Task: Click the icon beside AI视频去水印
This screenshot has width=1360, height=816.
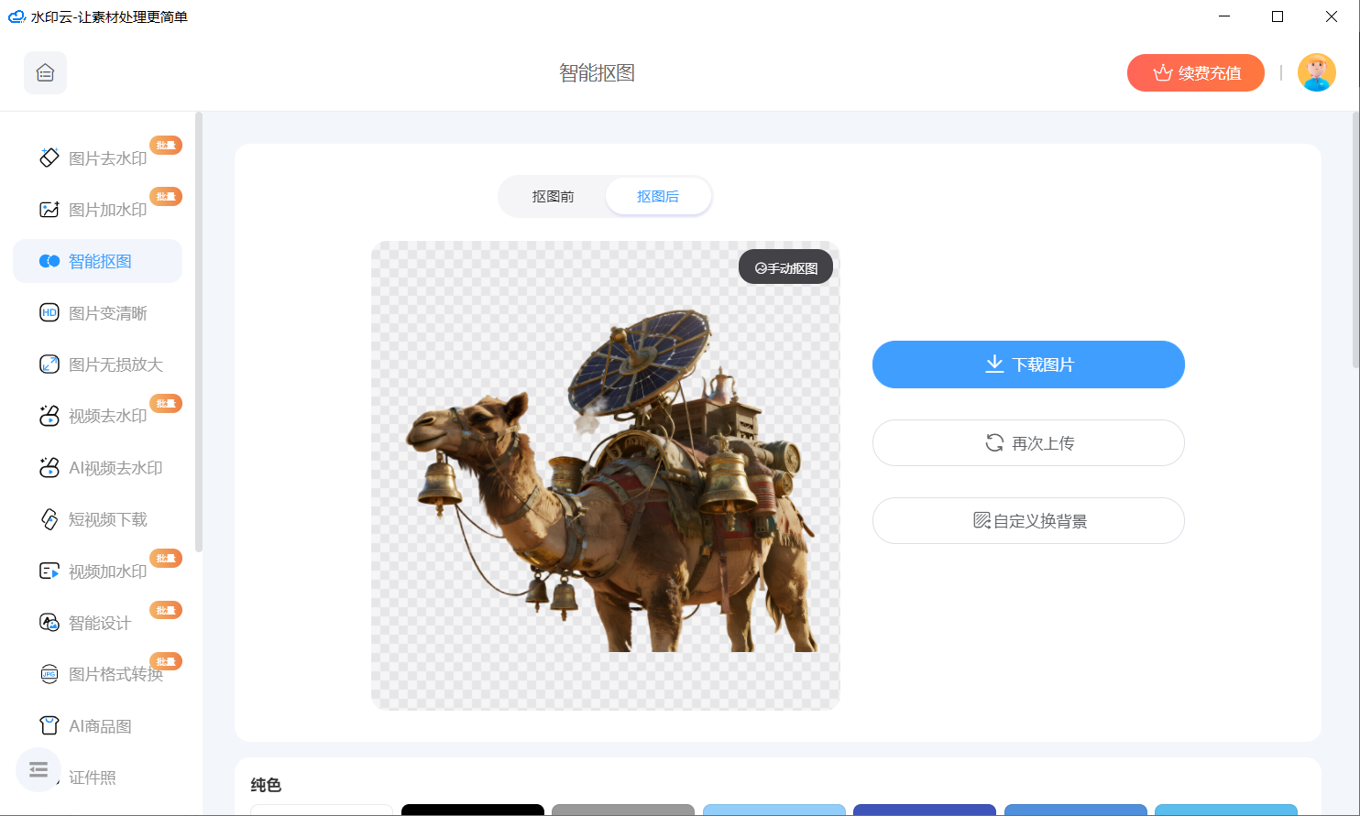Action: [x=49, y=467]
